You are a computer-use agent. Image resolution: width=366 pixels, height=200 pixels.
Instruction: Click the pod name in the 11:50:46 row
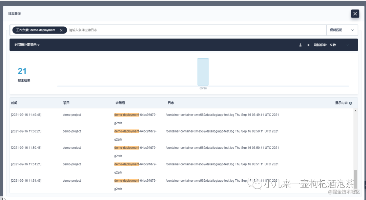(135, 152)
